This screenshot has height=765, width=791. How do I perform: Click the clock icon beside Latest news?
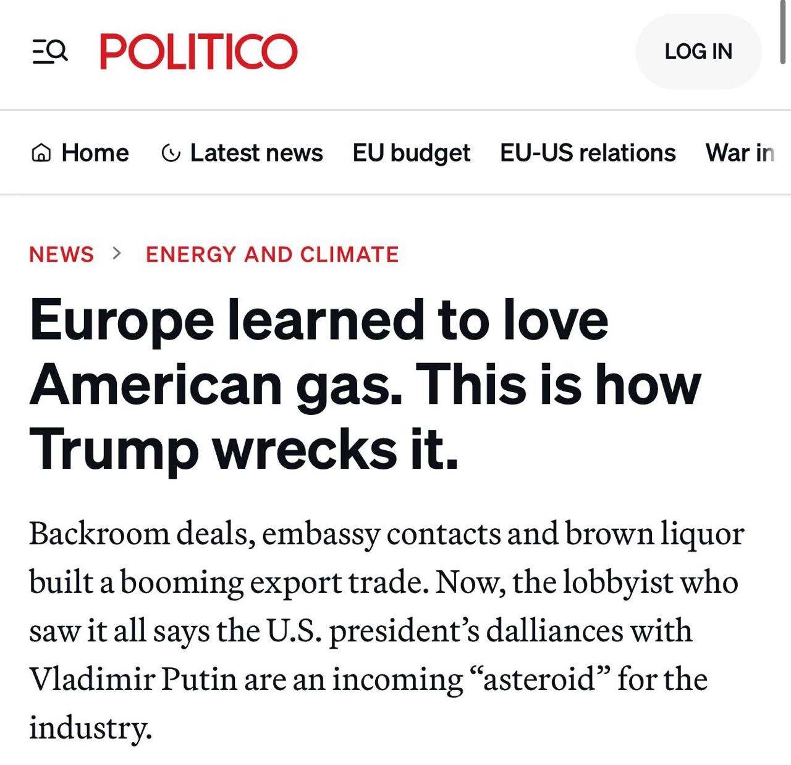pos(171,153)
